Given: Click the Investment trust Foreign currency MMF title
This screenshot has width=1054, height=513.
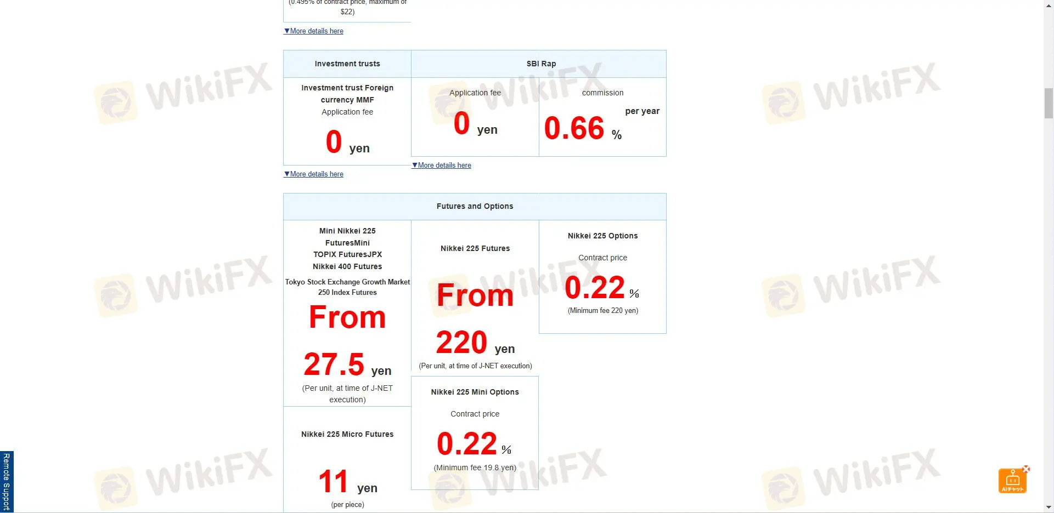Looking at the screenshot, I should point(347,94).
